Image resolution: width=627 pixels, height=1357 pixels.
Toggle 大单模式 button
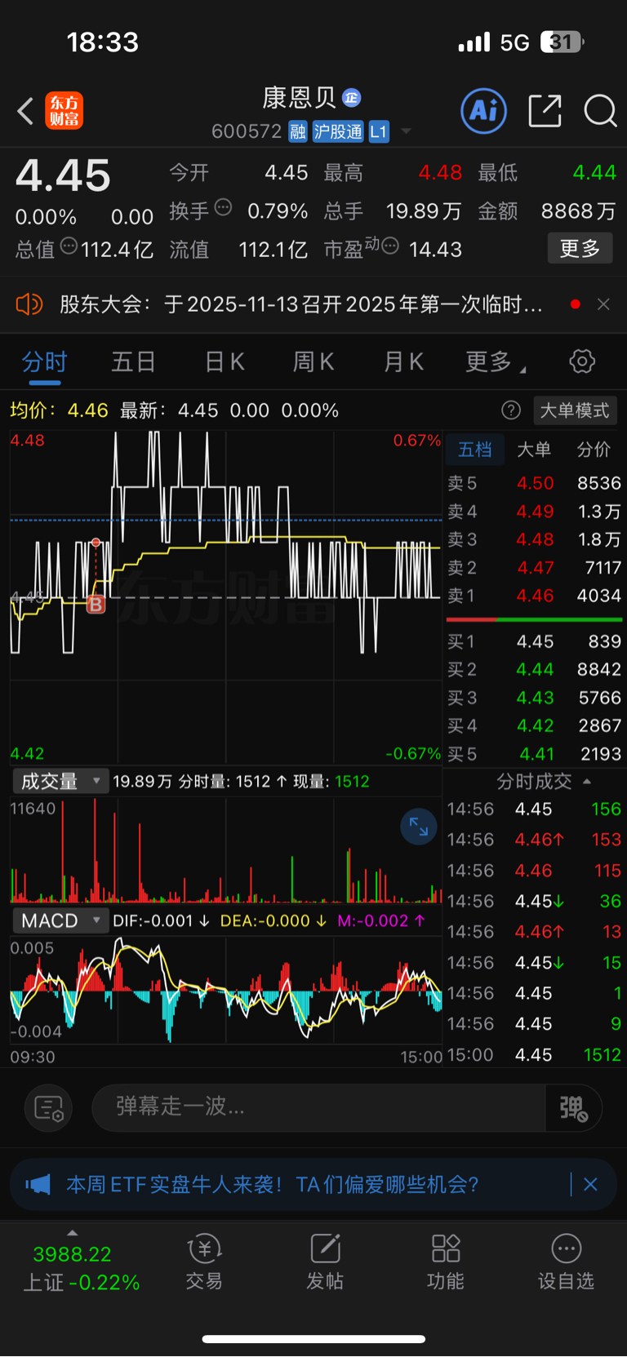[x=576, y=410]
